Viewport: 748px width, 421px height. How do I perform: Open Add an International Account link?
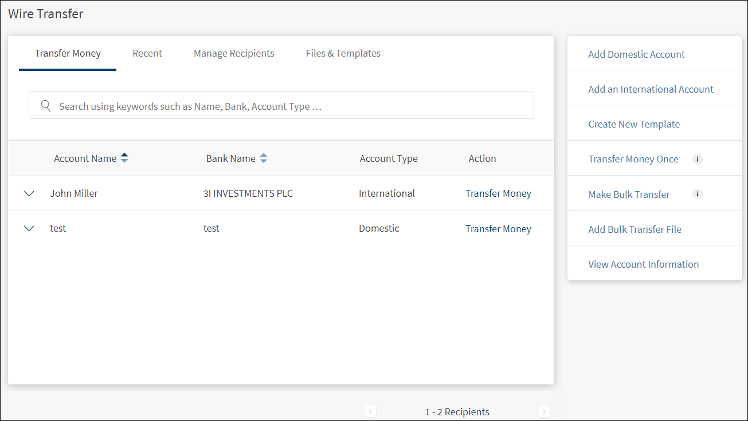pos(651,89)
